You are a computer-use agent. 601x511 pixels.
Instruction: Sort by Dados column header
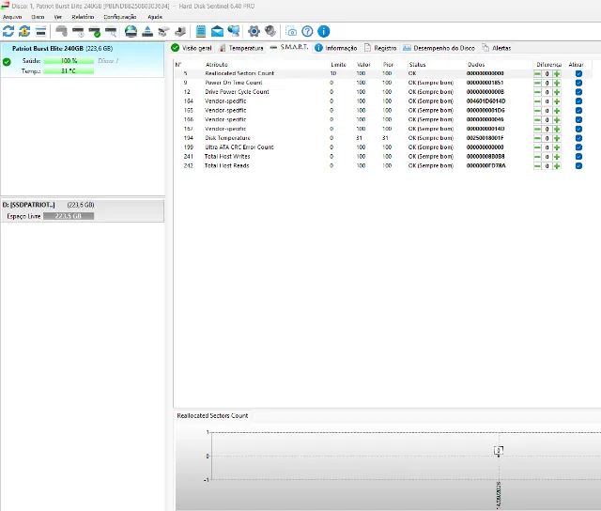[x=476, y=65]
